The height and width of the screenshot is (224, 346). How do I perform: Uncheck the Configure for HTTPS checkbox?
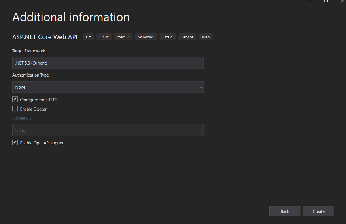15,100
